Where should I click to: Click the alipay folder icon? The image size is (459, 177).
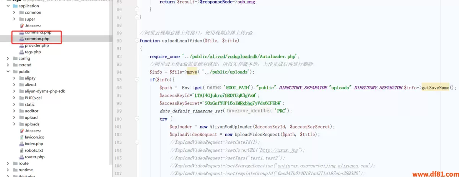(x=21, y=78)
